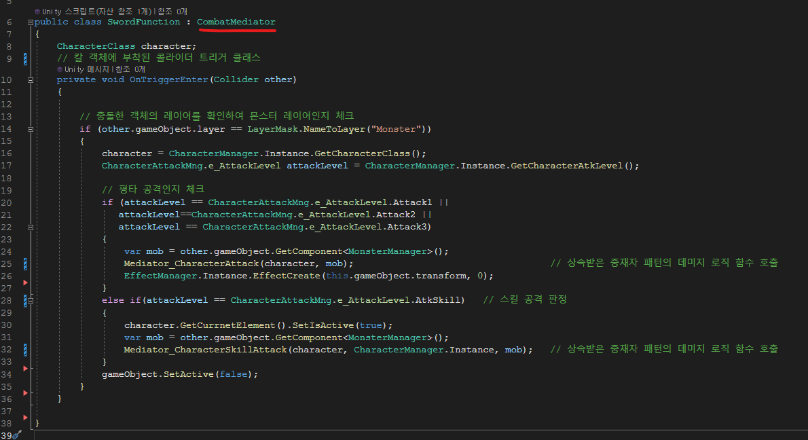Click the comment about 칼 객체 콜라이더 트리거 클래스
This screenshot has width=808, height=440.
[159, 58]
